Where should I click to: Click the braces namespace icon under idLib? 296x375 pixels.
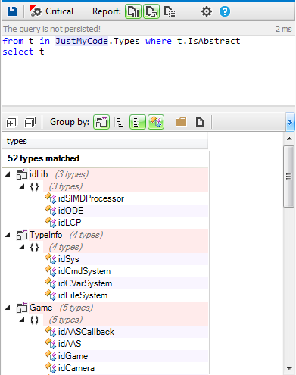(34, 186)
